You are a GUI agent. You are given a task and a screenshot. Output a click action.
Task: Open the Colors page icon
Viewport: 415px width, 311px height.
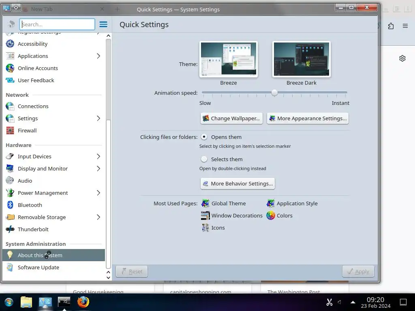pyautogui.click(x=270, y=215)
